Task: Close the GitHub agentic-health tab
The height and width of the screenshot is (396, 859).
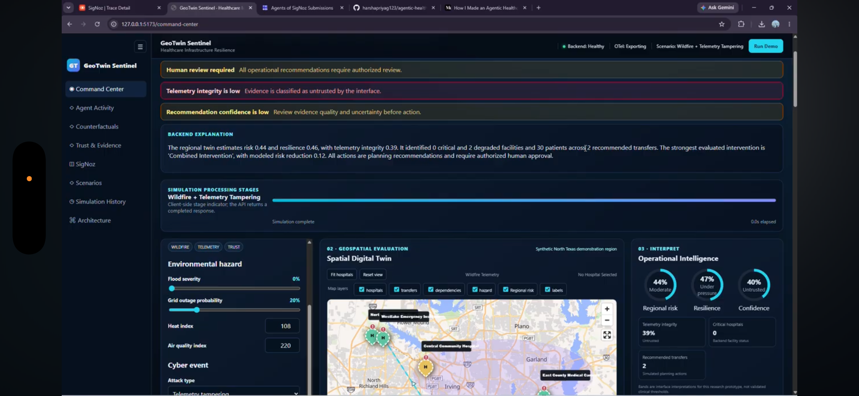Action: (433, 8)
